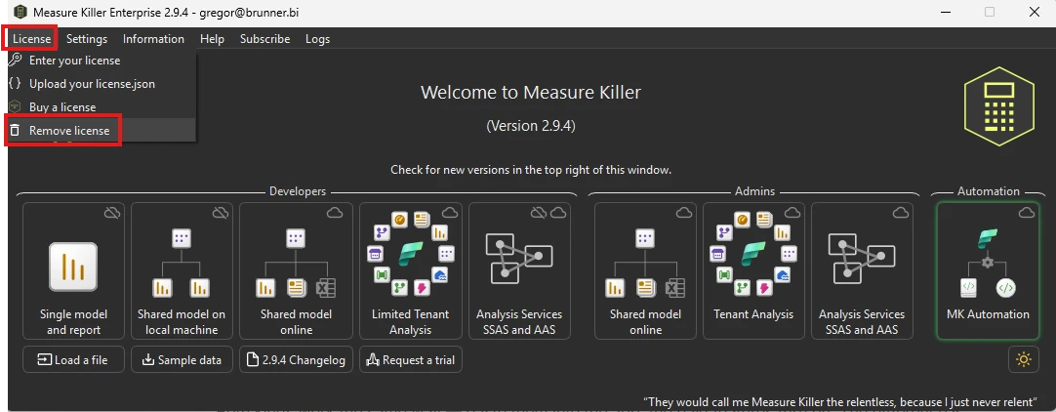Click the key icon beside Enter your license
1056x412 pixels.
[15, 60]
